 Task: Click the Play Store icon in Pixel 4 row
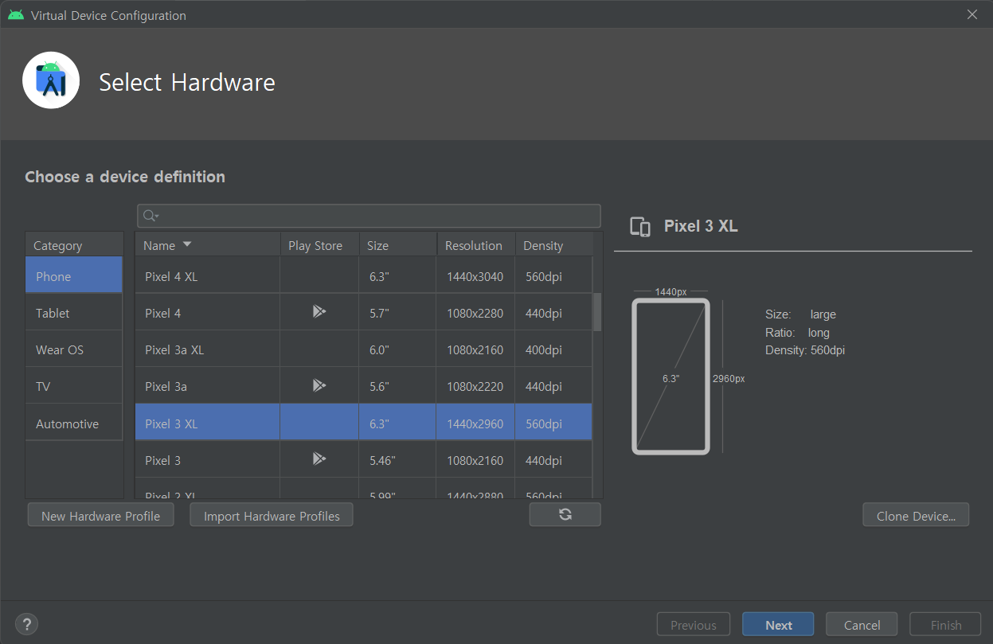click(x=319, y=312)
